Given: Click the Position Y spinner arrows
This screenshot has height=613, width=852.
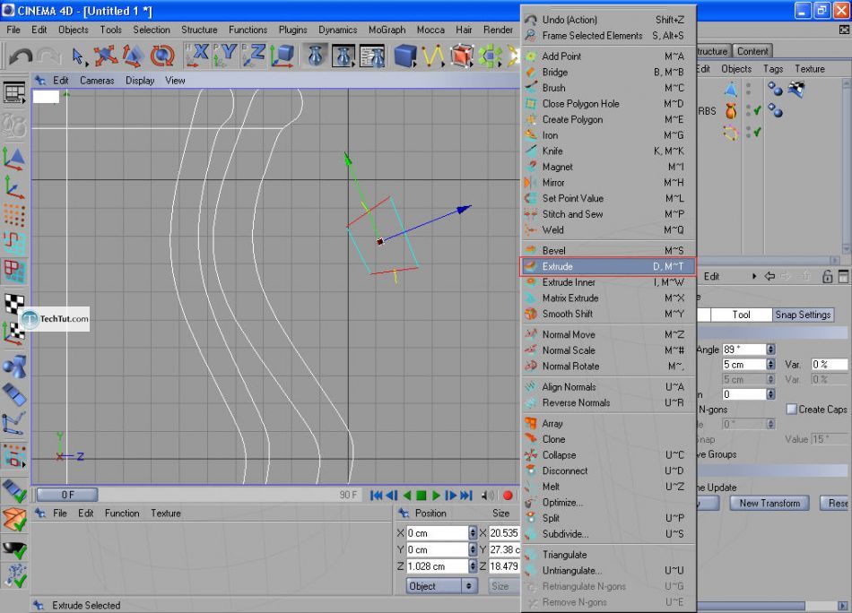Looking at the screenshot, I should [472, 549].
